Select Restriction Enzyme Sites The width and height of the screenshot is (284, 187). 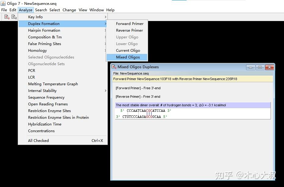[63, 111]
